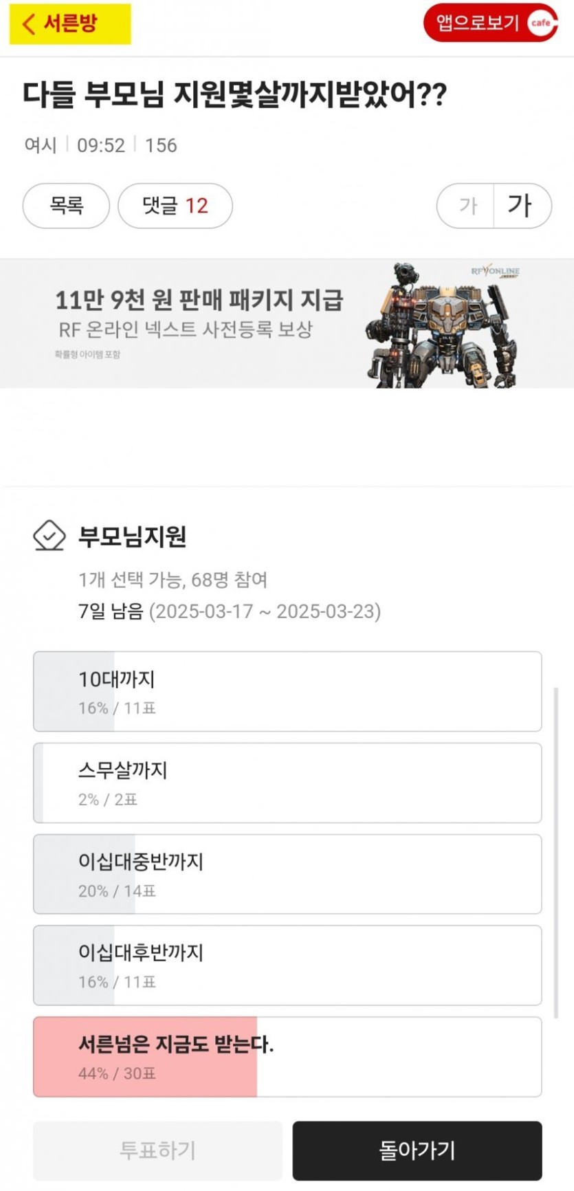Screen dimensions: 574x1191
Task: Open the 목록 list button
Action: coord(66,206)
